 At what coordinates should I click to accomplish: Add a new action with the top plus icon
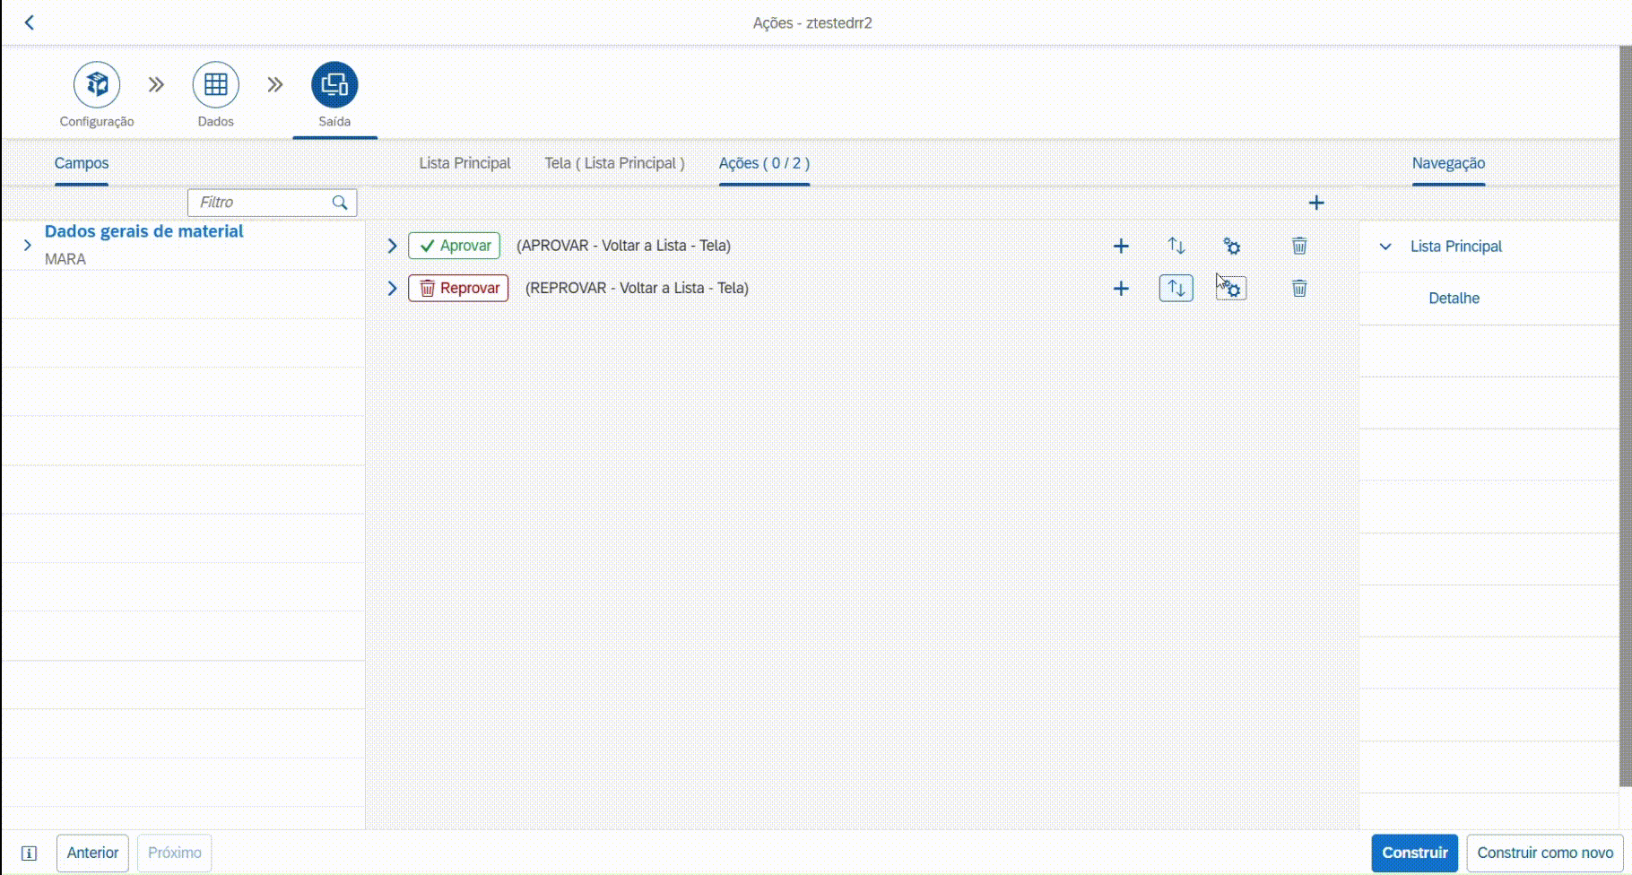[x=1316, y=203]
